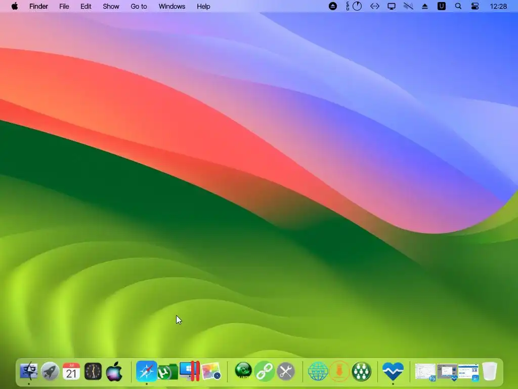This screenshot has height=389, width=518.
Task: Open the File menu
Action: pos(64,6)
